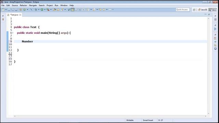The image size is (219, 123).
Task: Minimize the editor area
Action: point(205,14)
